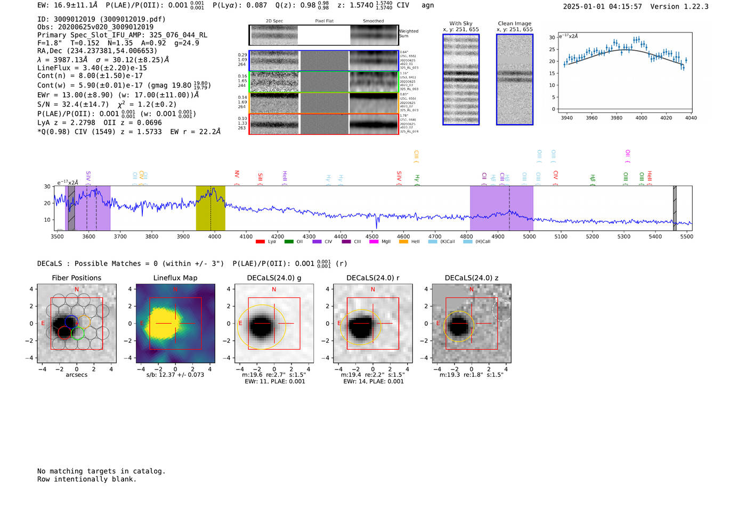Click the g band 'EWr: 11, PLAE: 0.001' caption

click(x=275, y=382)
